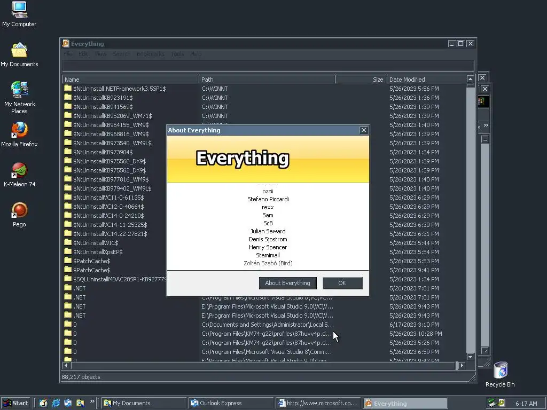The image size is (547, 410).
Task: Click the Everything title bar magnifier icon
Action: point(66,44)
